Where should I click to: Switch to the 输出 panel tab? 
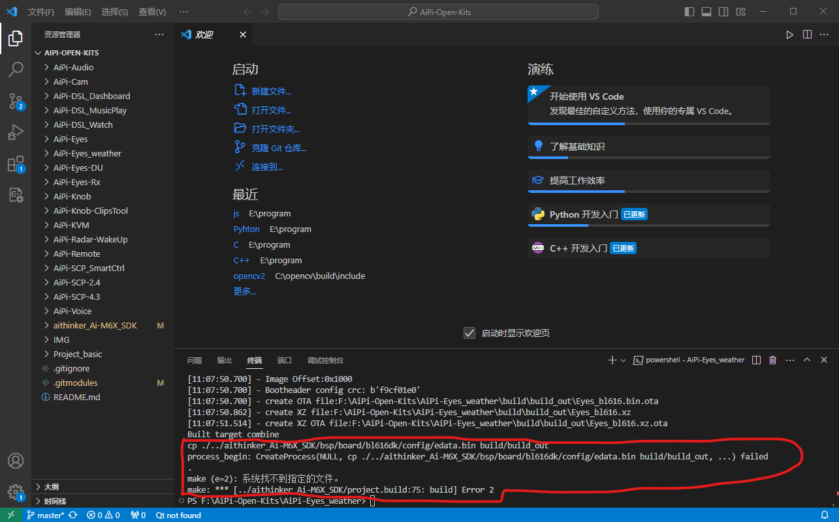tap(225, 360)
